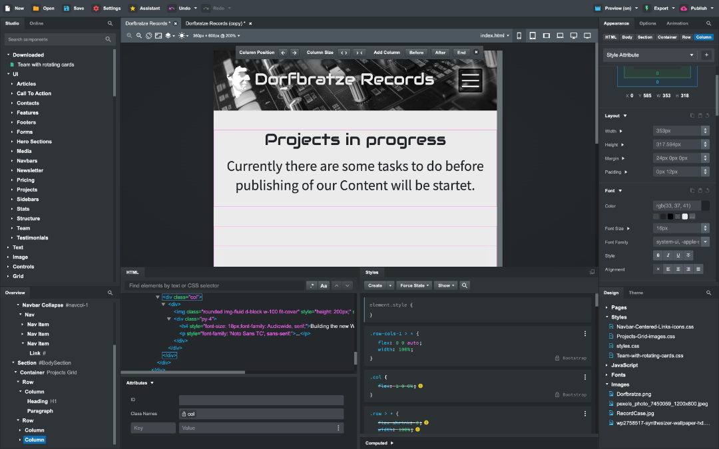Go to next HTML search result
The height and width of the screenshot is (449, 719).
pyautogui.click(x=348, y=286)
